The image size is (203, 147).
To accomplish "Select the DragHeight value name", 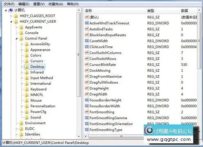I will (99, 88).
